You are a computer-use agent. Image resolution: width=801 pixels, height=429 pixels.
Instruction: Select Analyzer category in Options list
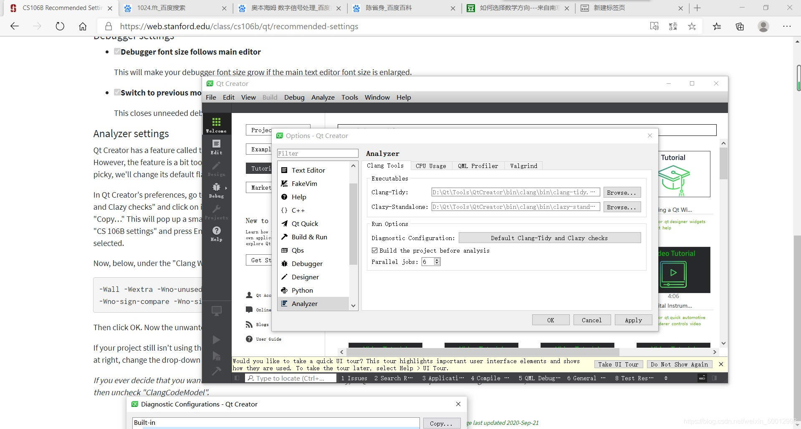[x=313, y=304]
